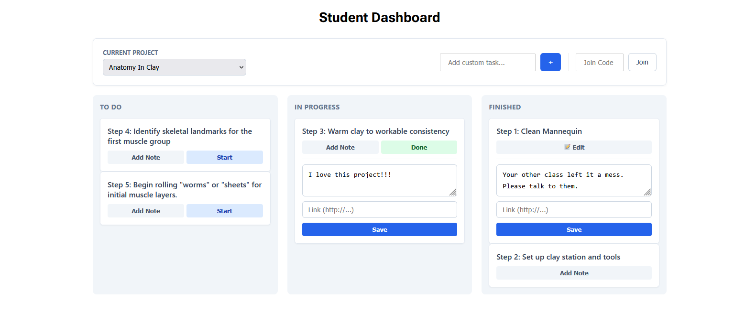Viewport: 756px width, 325px height.
Task: Add Note to Step 2 clay station task
Action: [574, 273]
